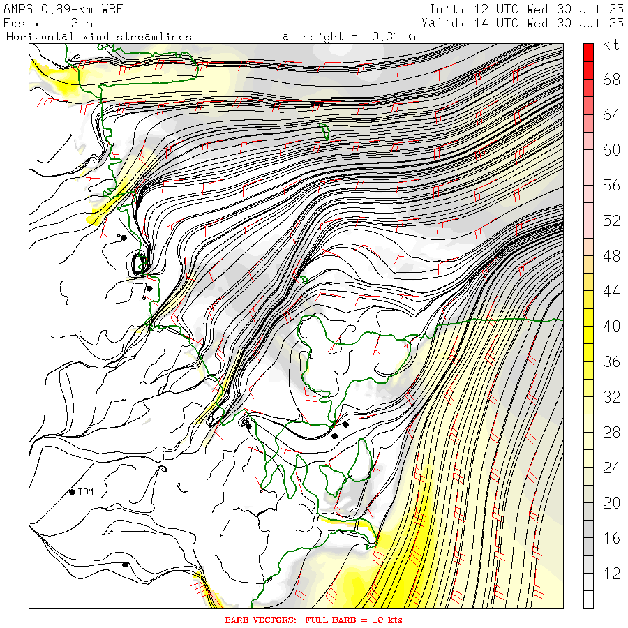Click the 44 value on the colorbar
628x628 pixels.
tap(611, 291)
